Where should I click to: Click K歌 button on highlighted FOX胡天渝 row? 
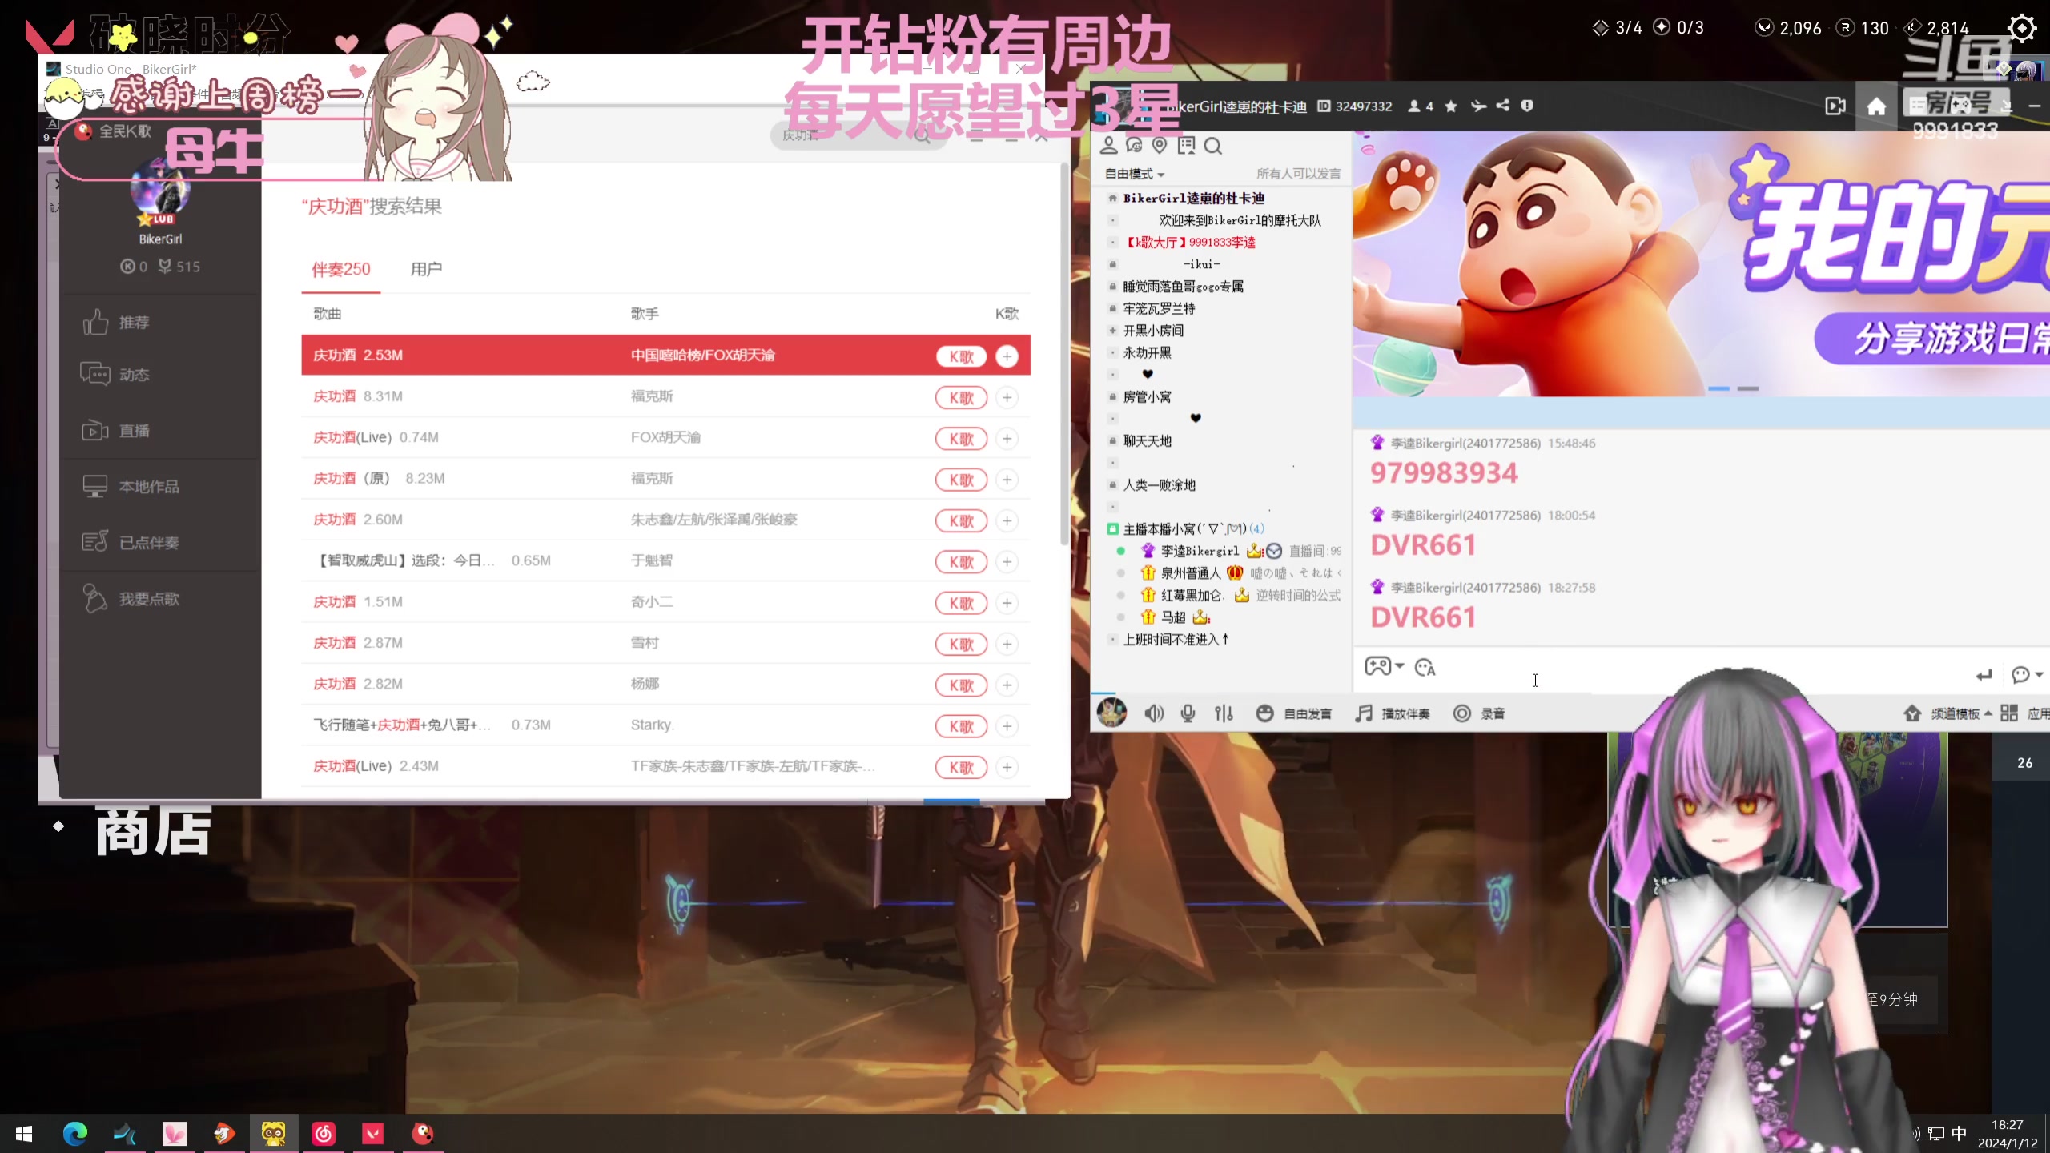pyautogui.click(x=961, y=356)
